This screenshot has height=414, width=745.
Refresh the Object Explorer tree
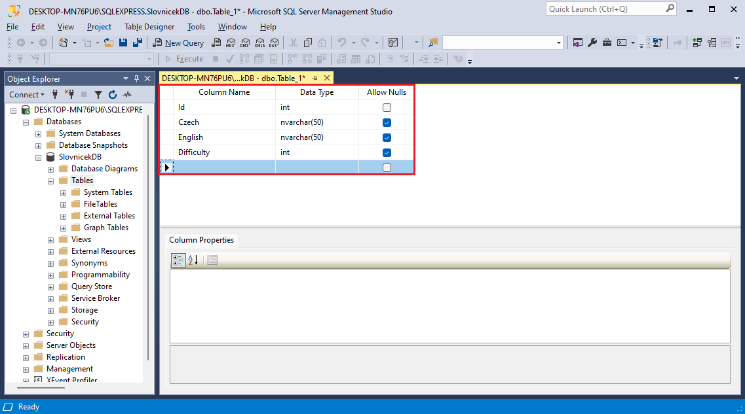[113, 95]
